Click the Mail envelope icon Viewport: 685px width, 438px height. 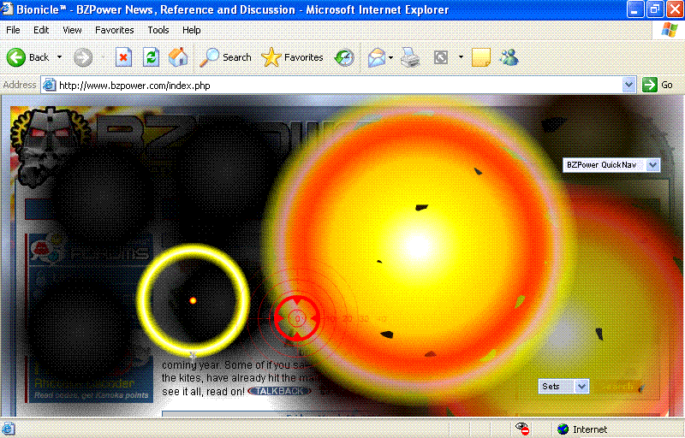377,57
